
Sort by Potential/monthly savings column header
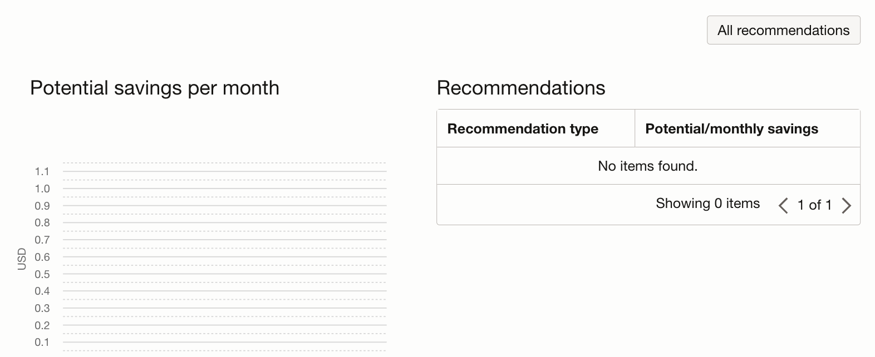[x=731, y=129]
